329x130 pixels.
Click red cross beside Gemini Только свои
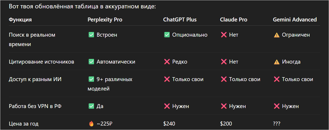pyautogui.click(x=276, y=79)
